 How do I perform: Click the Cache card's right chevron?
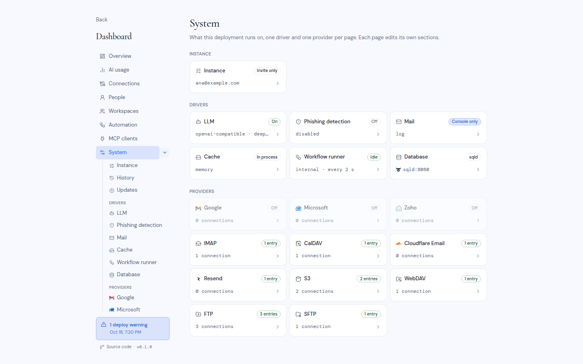[x=278, y=170]
